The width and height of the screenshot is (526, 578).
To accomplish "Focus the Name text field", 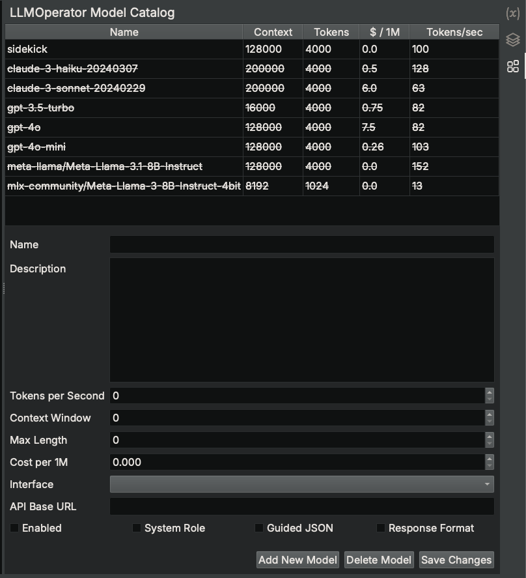I will tap(301, 245).
